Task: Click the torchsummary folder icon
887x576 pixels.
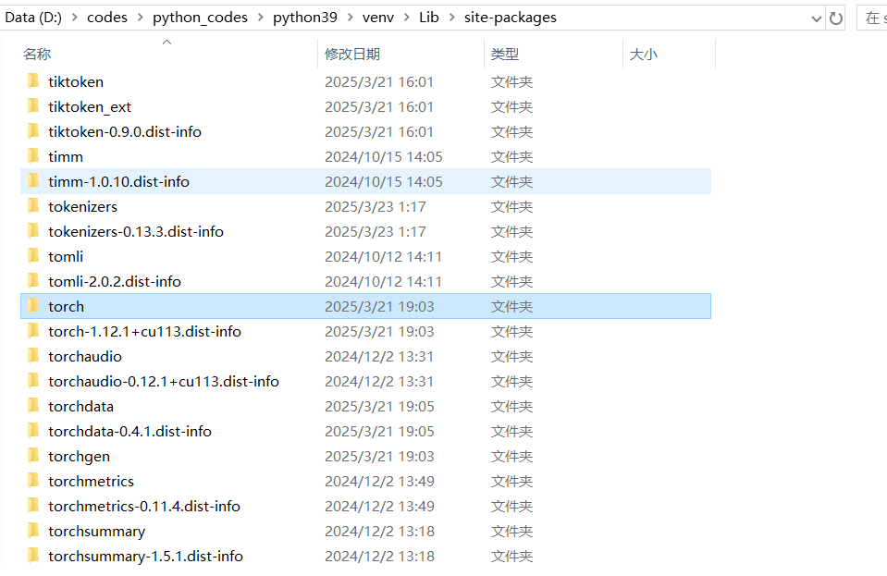Action: (x=33, y=531)
